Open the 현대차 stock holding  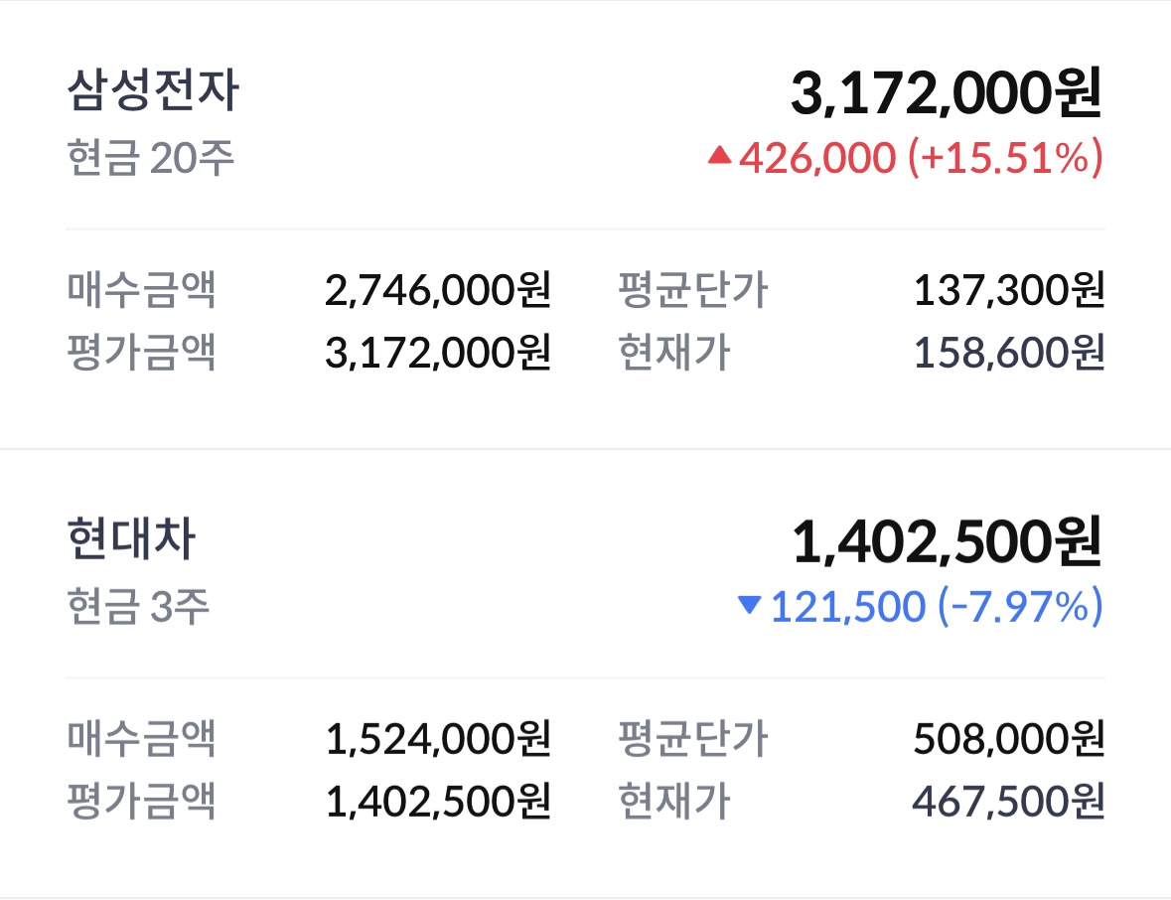coord(131,541)
